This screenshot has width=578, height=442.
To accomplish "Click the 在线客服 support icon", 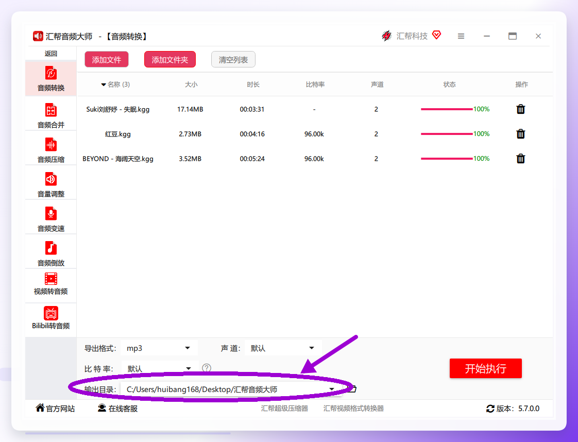I will click(x=101, y=407).
